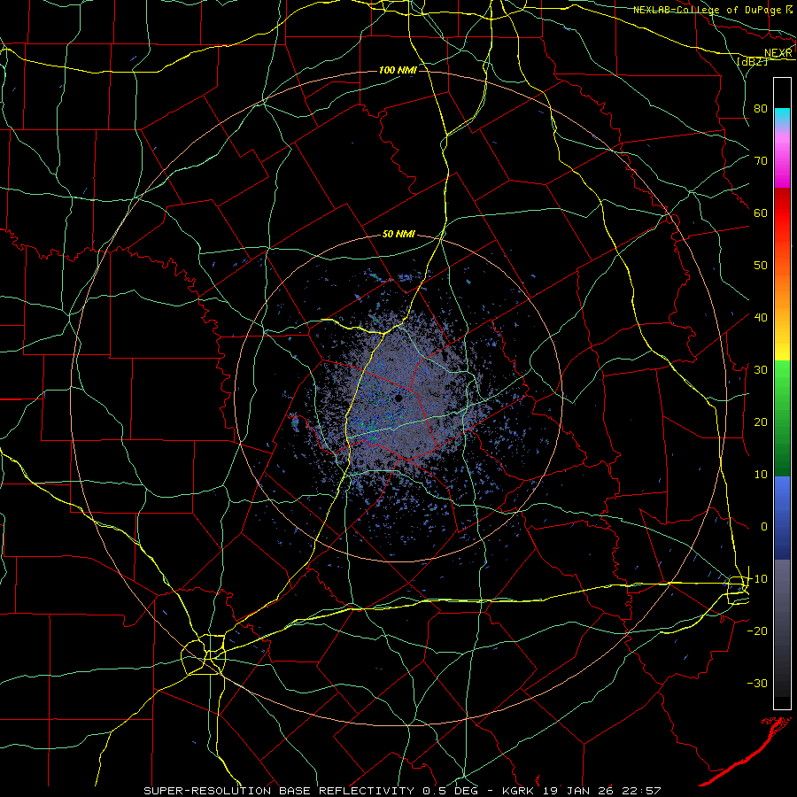Click the 10 value on dBZ scale
The height and width of the screenshot is (797, 797).
[x=761, y=475]
